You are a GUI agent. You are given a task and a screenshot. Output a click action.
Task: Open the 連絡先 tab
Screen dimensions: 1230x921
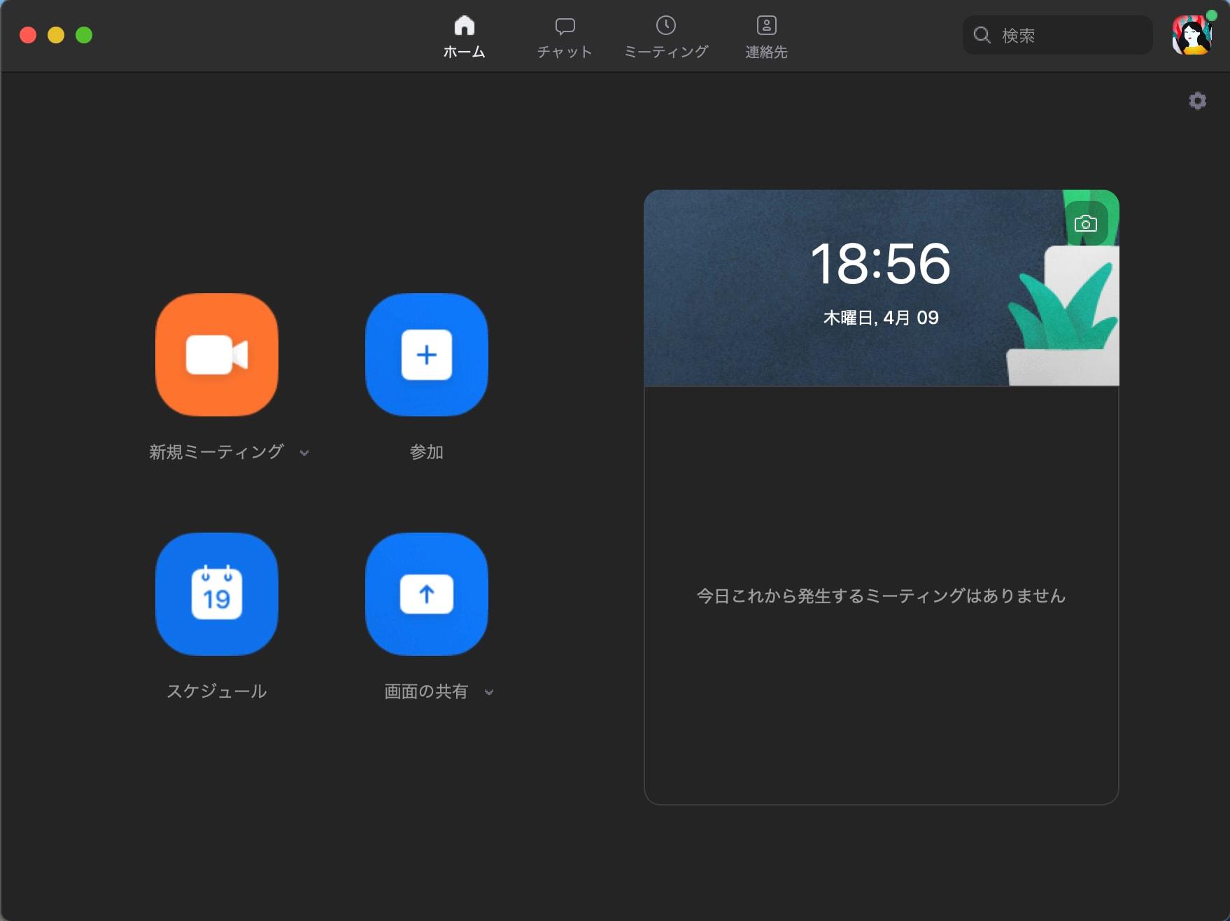pyautogui.click(x=767, y=37)
